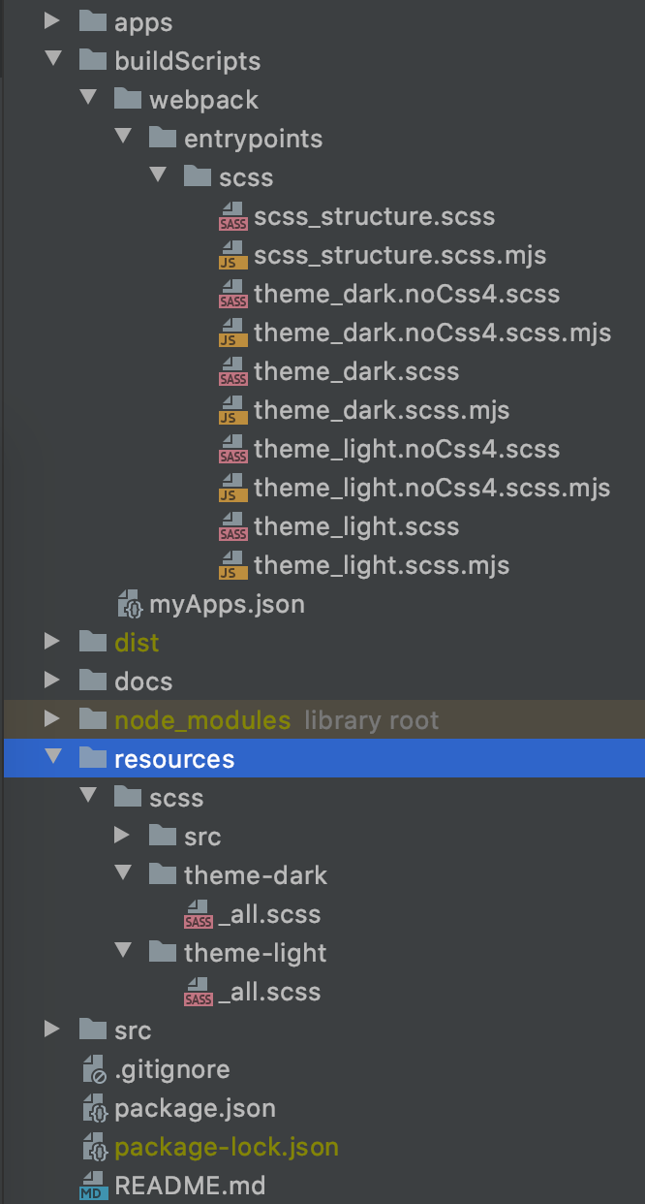Viewport: 645px width, 1204px height.
Task: Select myApps.json file name
Action: click(x=227, y=604)
